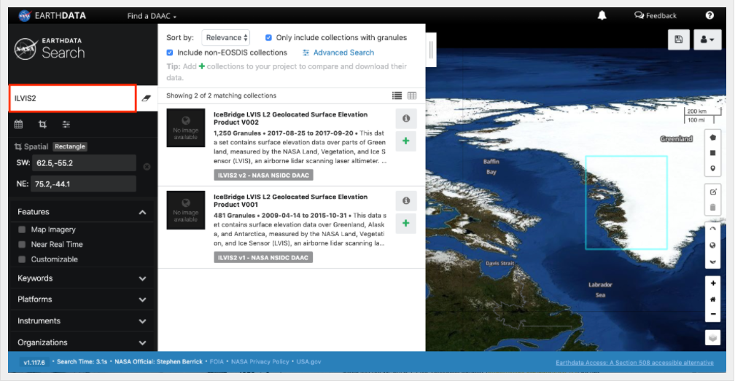735x381 pixels.
Task: Expand the Platforms section
Action: (82, 299)
